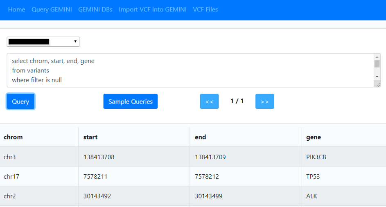
Task: Select the chr3 cell
Action: [39, 157]
